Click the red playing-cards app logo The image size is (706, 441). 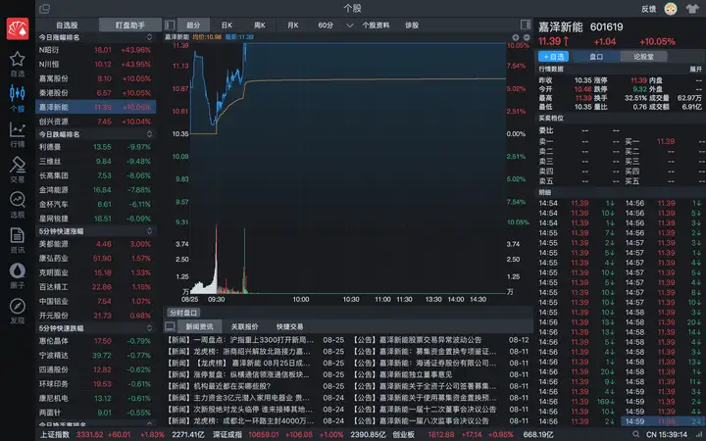[18, 28]
